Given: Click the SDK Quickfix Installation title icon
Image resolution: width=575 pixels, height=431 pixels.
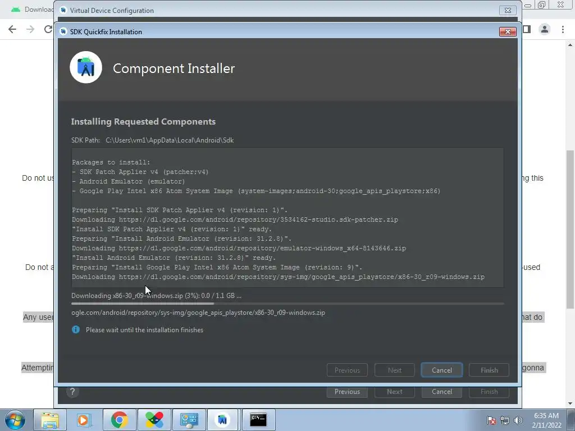Looking at the screenshot, I should pyautogui.click(x=63, y=31).
